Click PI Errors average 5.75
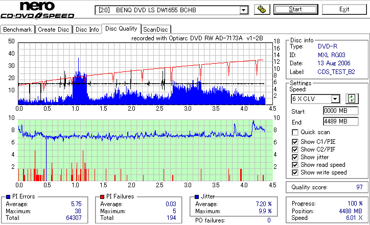 [76, 204]
